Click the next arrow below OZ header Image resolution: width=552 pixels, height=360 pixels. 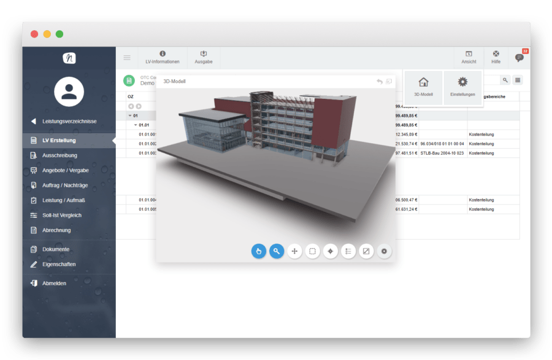click(x=139, y=106)
